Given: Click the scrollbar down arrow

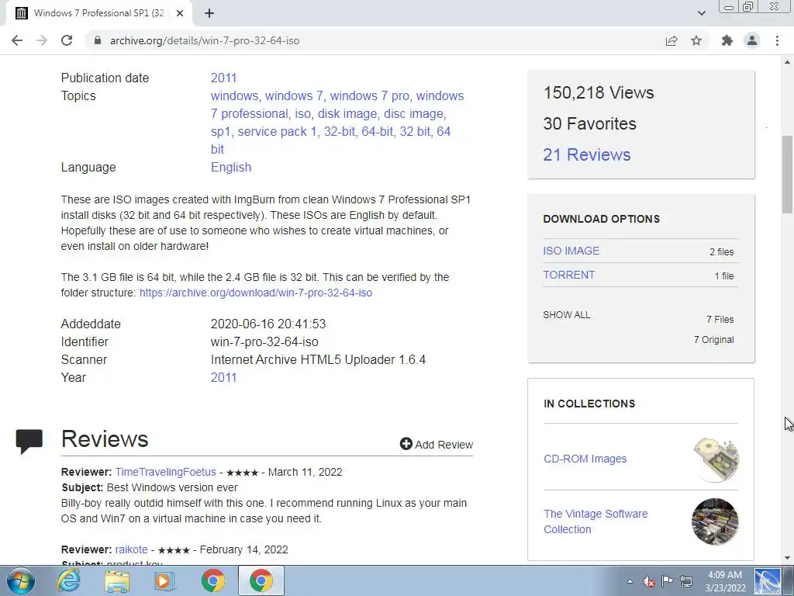Looking at the screenshot, I should [x=787, y=558].
